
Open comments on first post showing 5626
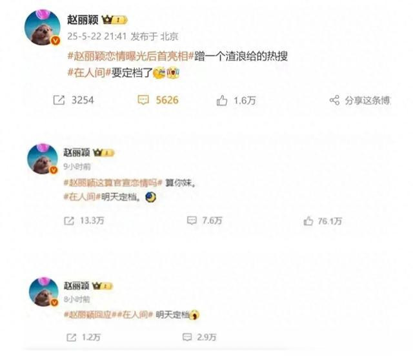[x=143, y=100]
